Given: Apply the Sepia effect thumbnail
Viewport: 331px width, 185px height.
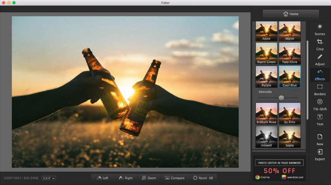Looking at the screenshot, I should pyautogui.click(x=290, y=137).
